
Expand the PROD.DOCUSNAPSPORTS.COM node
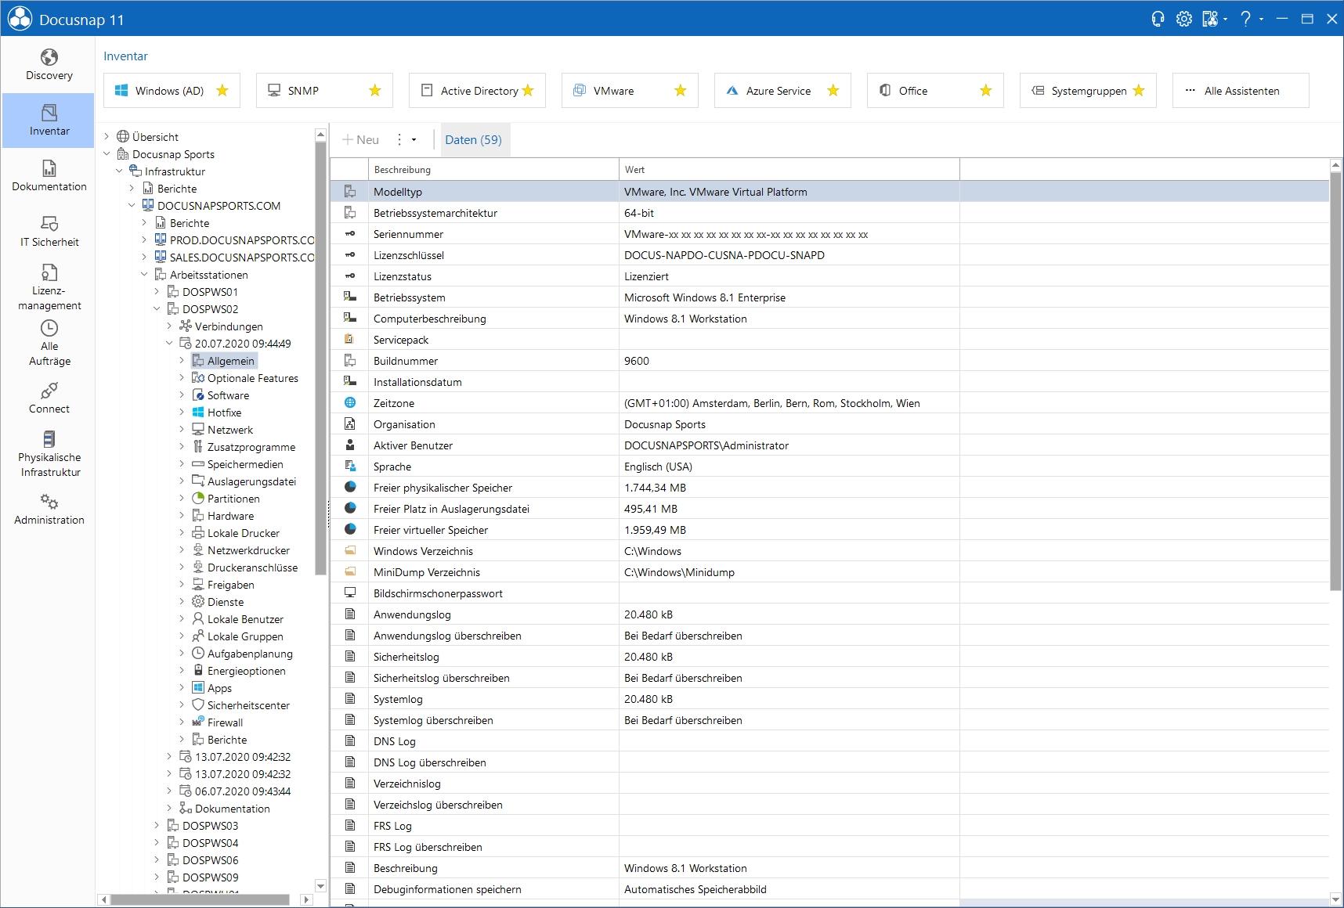point(145,240)
